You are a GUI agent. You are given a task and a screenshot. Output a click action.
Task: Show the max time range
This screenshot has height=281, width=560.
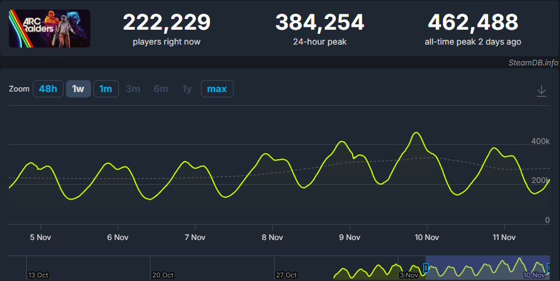pyautogui.click(x=217, y=89)
